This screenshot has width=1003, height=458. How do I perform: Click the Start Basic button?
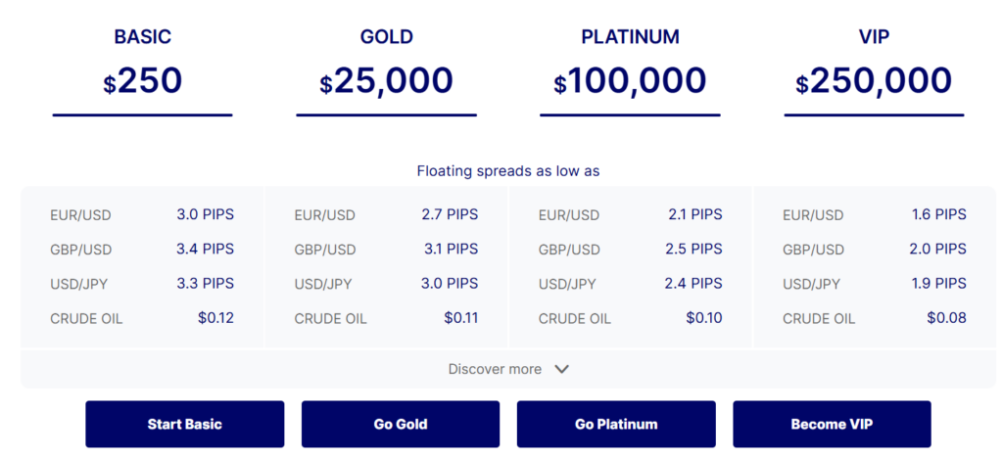[184, 425]
